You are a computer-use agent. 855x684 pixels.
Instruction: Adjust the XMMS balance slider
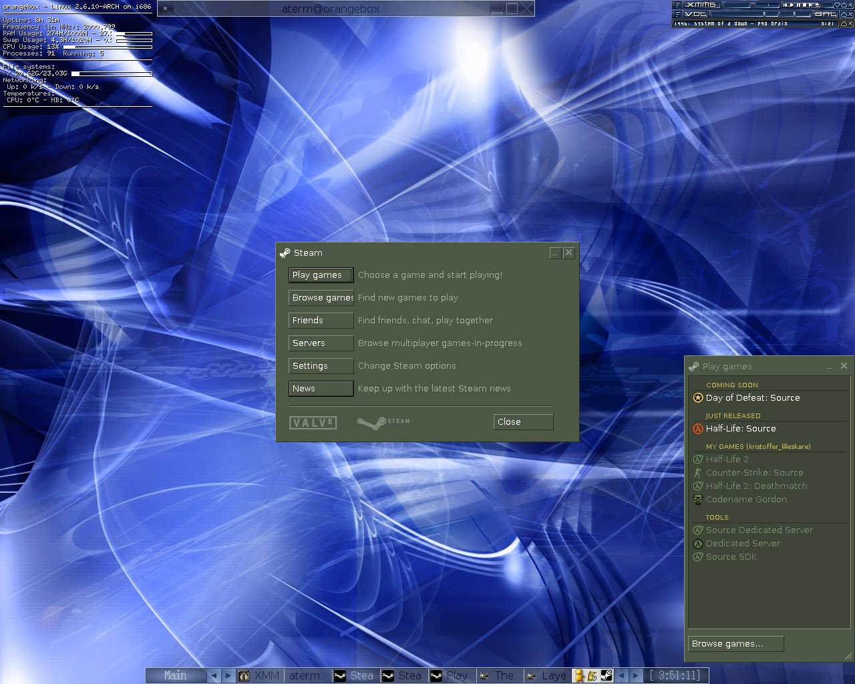tap(795, 14)
